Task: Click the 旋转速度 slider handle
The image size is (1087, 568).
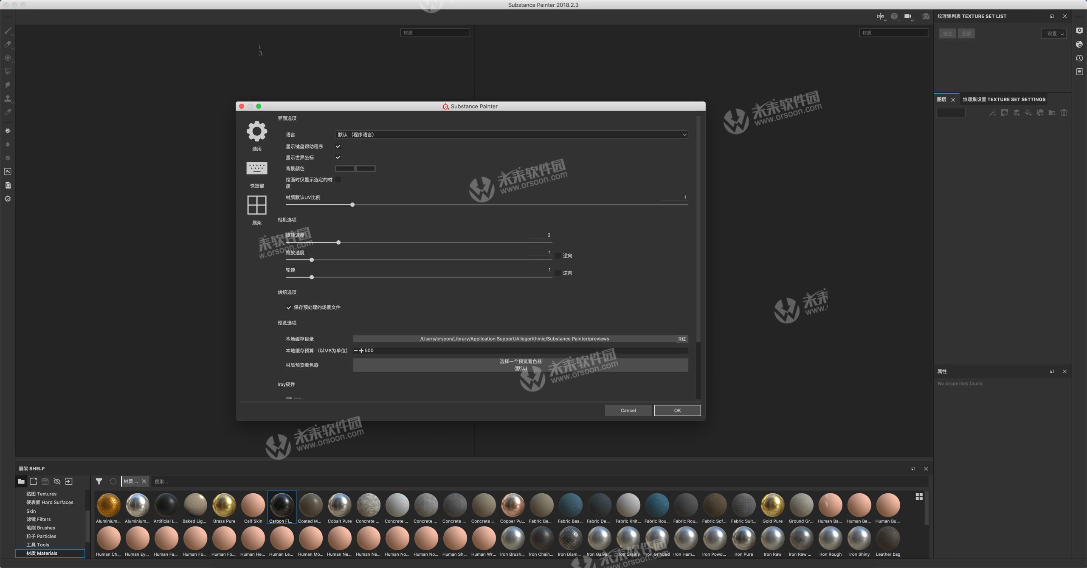Action: tap(338, 242)
